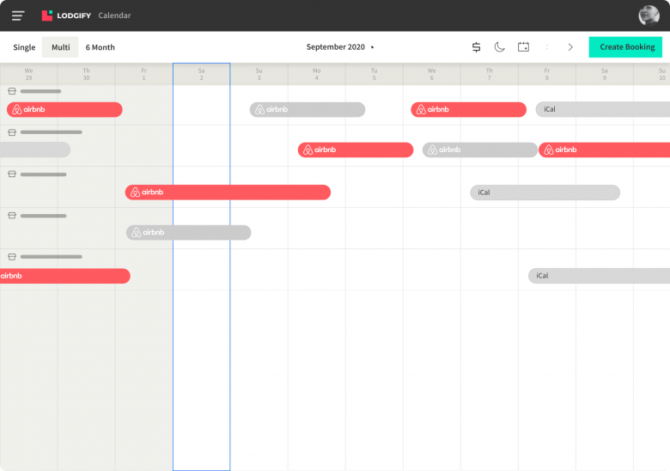
Task: Select the Su 3 day header
Action: click(259, 74)
